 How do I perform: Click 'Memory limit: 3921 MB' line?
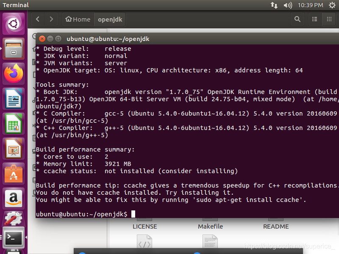(83, 164)
